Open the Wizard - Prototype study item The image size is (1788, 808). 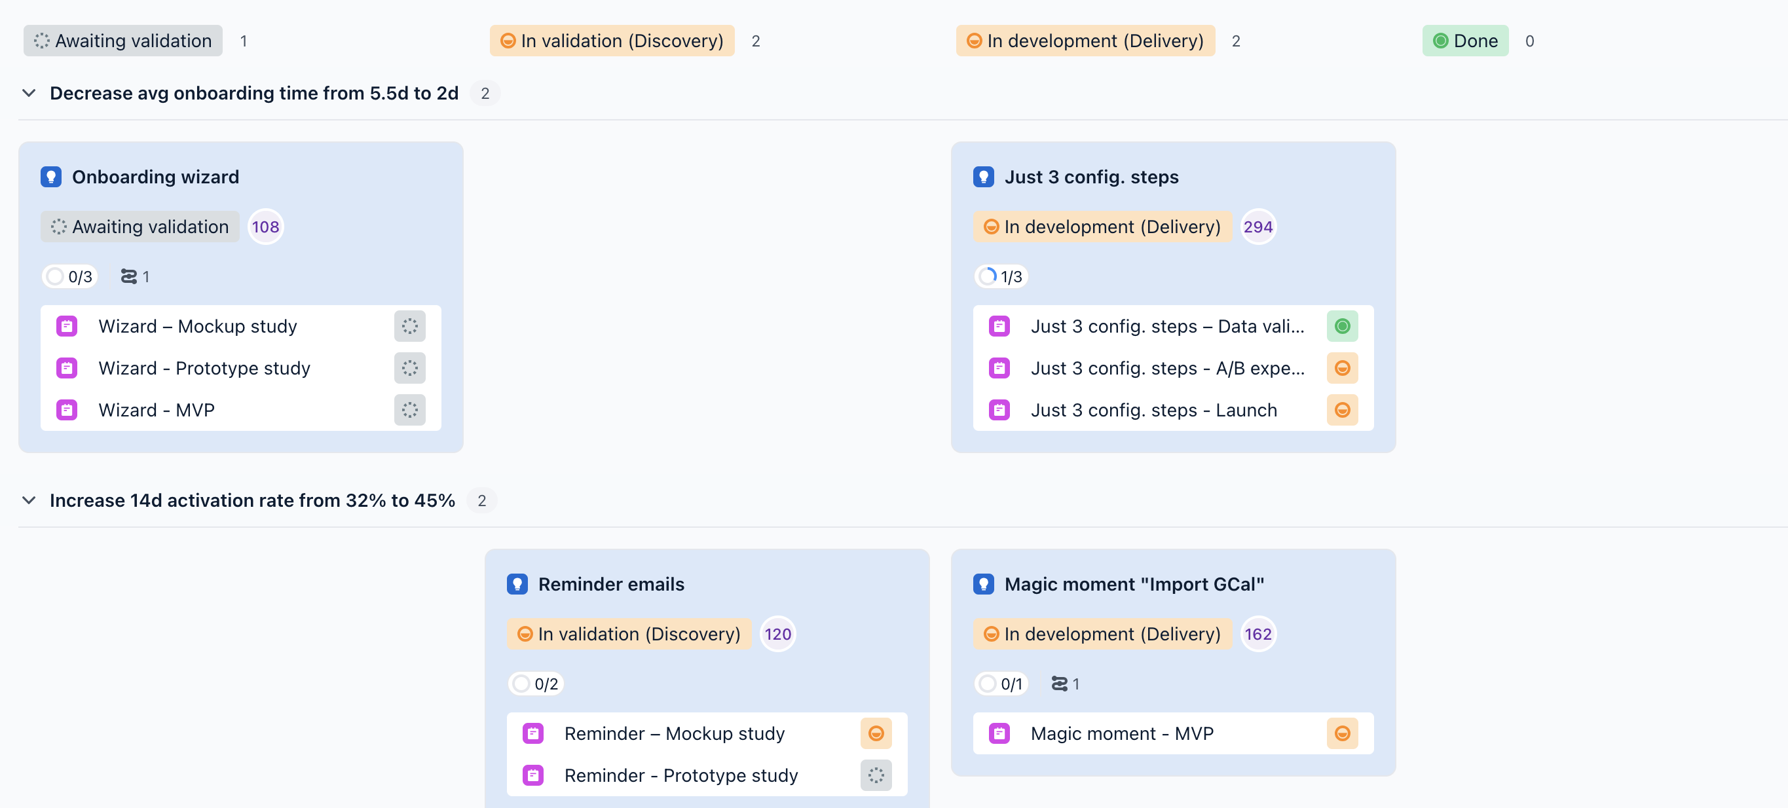[204, 369]
